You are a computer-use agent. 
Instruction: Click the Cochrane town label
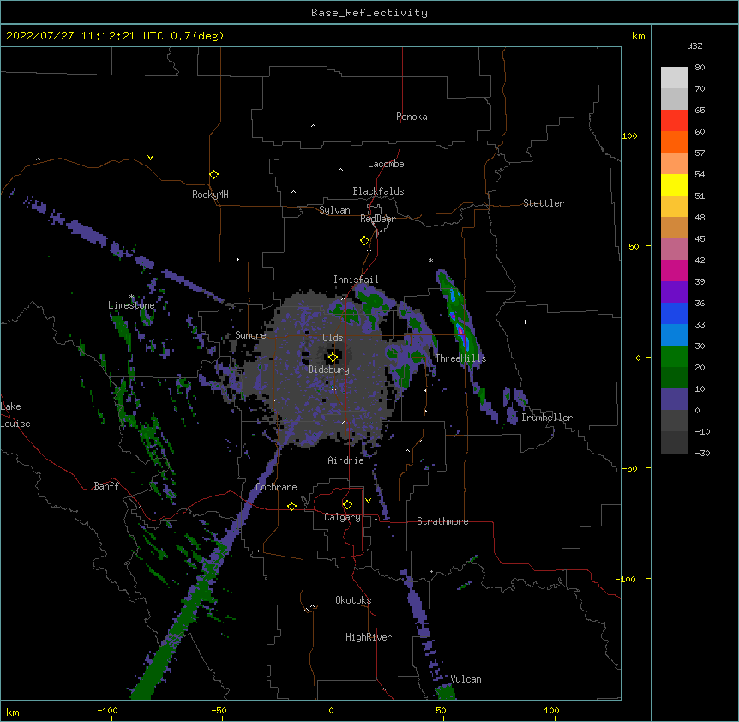tap(276, 487)
